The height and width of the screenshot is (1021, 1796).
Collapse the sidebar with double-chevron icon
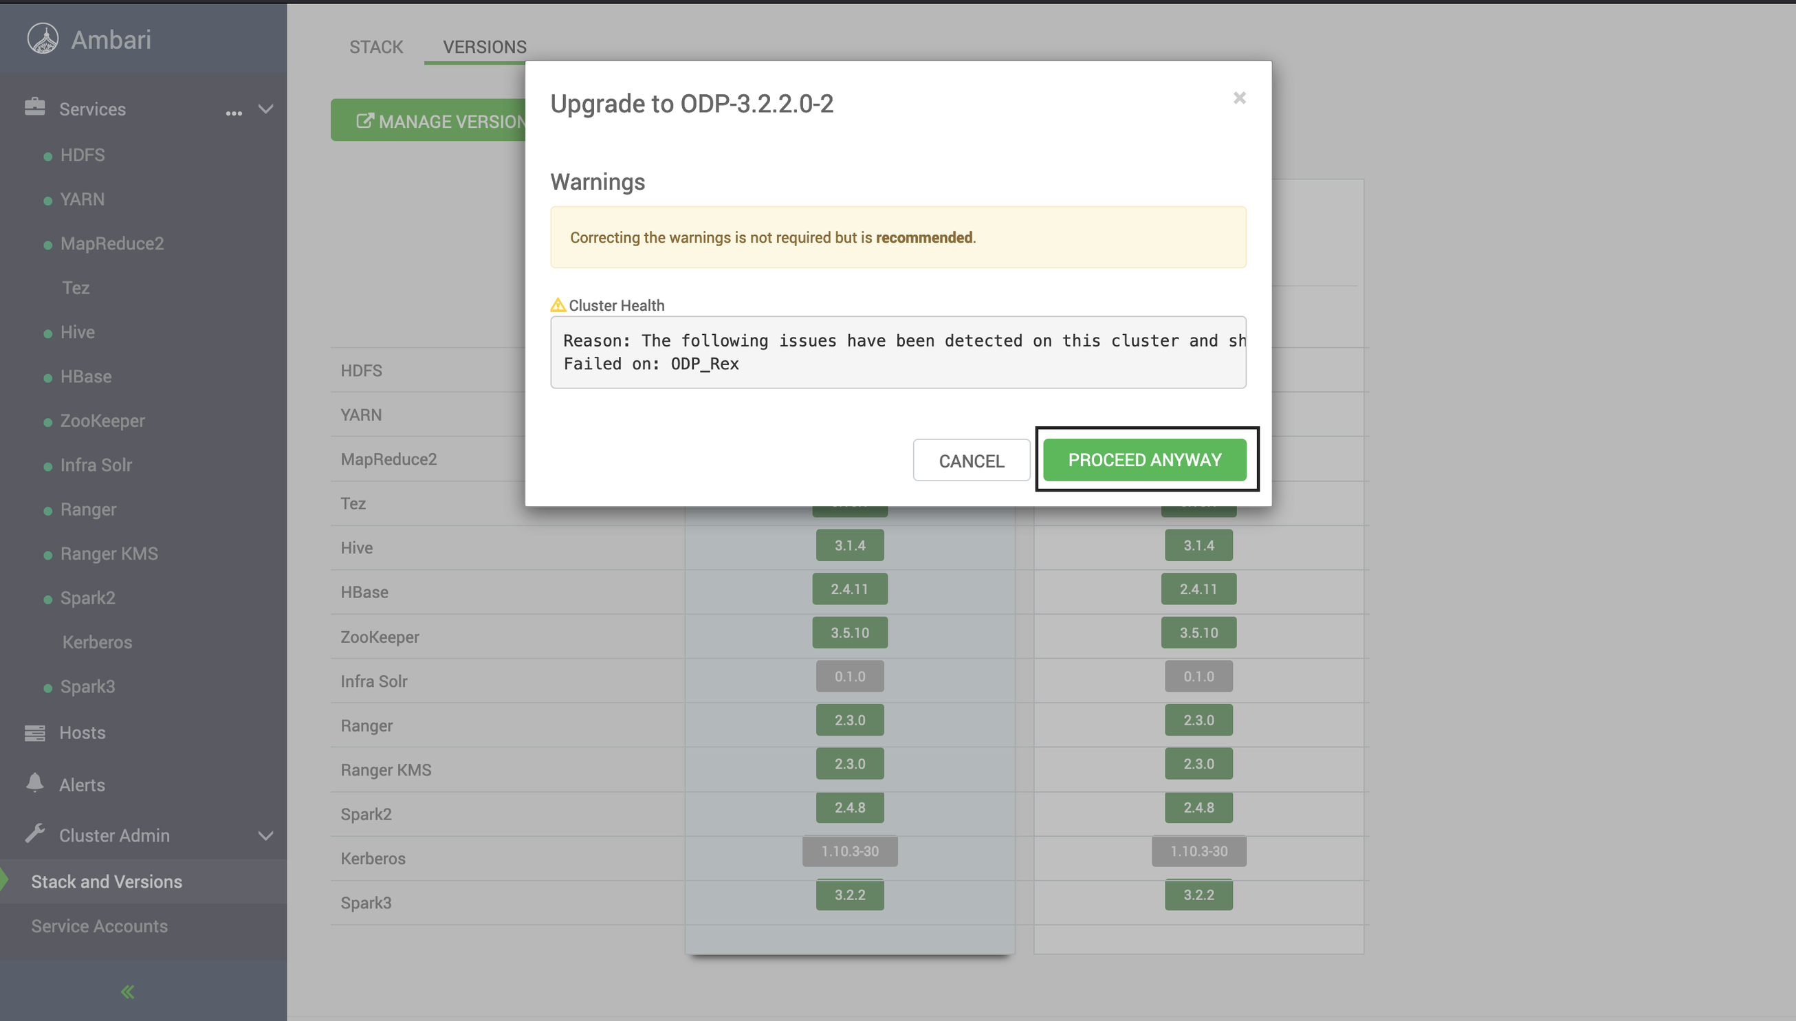point(128,991)
